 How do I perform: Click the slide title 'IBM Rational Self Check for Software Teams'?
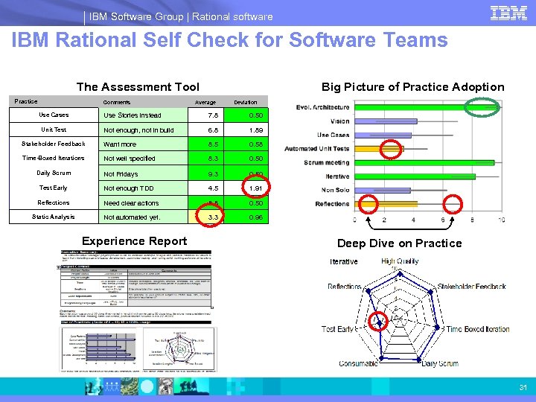[x=229, y=39]
